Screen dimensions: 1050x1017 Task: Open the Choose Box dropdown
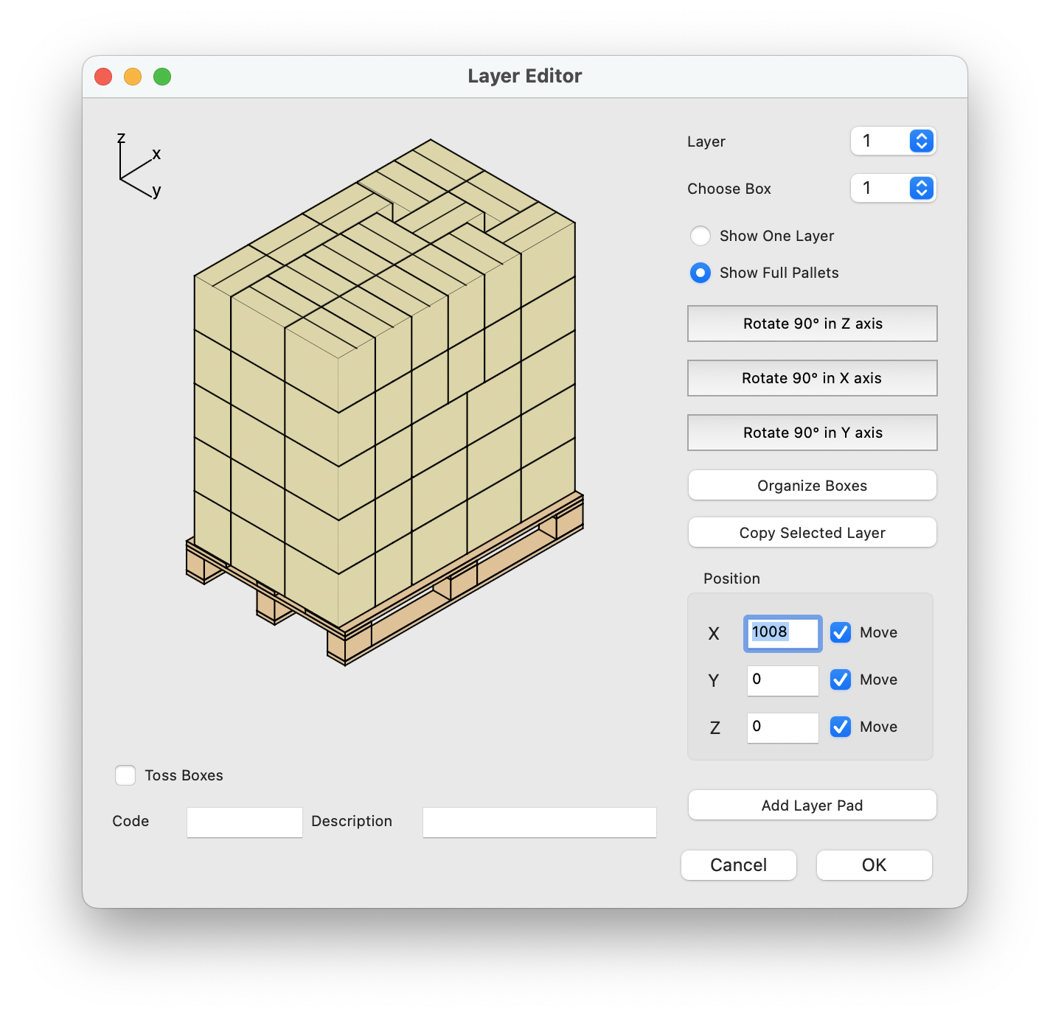coord(921,188)
